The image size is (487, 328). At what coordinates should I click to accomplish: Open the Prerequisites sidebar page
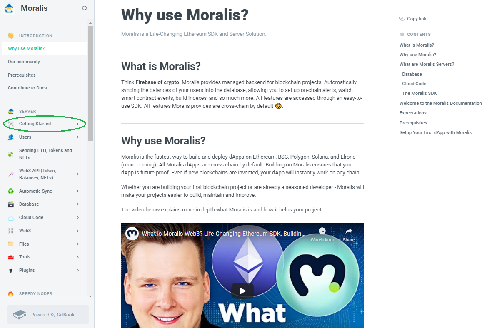(22, 75)
